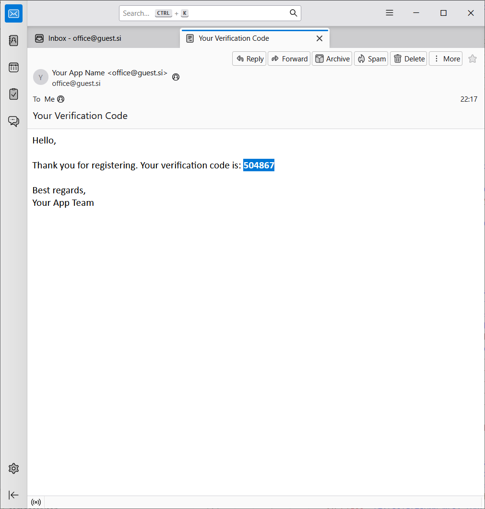Open the Address Book from sidebar
Screen dimensions: 485x509
coord(13,40)
